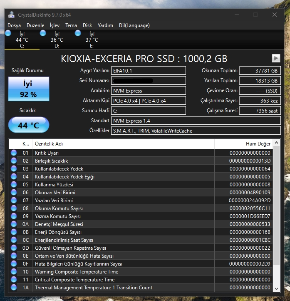Click status orb of Birleşik Sıcaklık row
Image resolution: width=290 pixels, height=301 pixels.
[x=14, y=161]
